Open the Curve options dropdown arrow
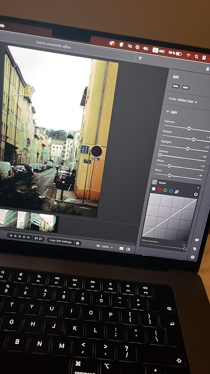This screenshot has width=210, height=374. pyautogui.click(x=198, y=188)
